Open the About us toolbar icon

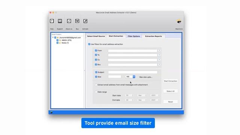(x=69, y=21)
